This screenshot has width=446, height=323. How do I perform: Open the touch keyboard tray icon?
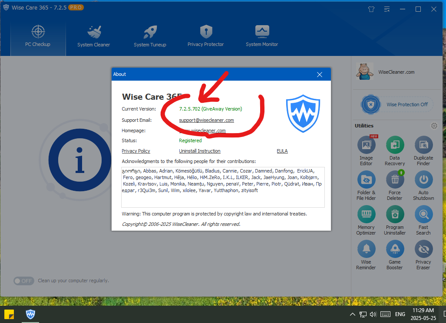tap(385, 314)
